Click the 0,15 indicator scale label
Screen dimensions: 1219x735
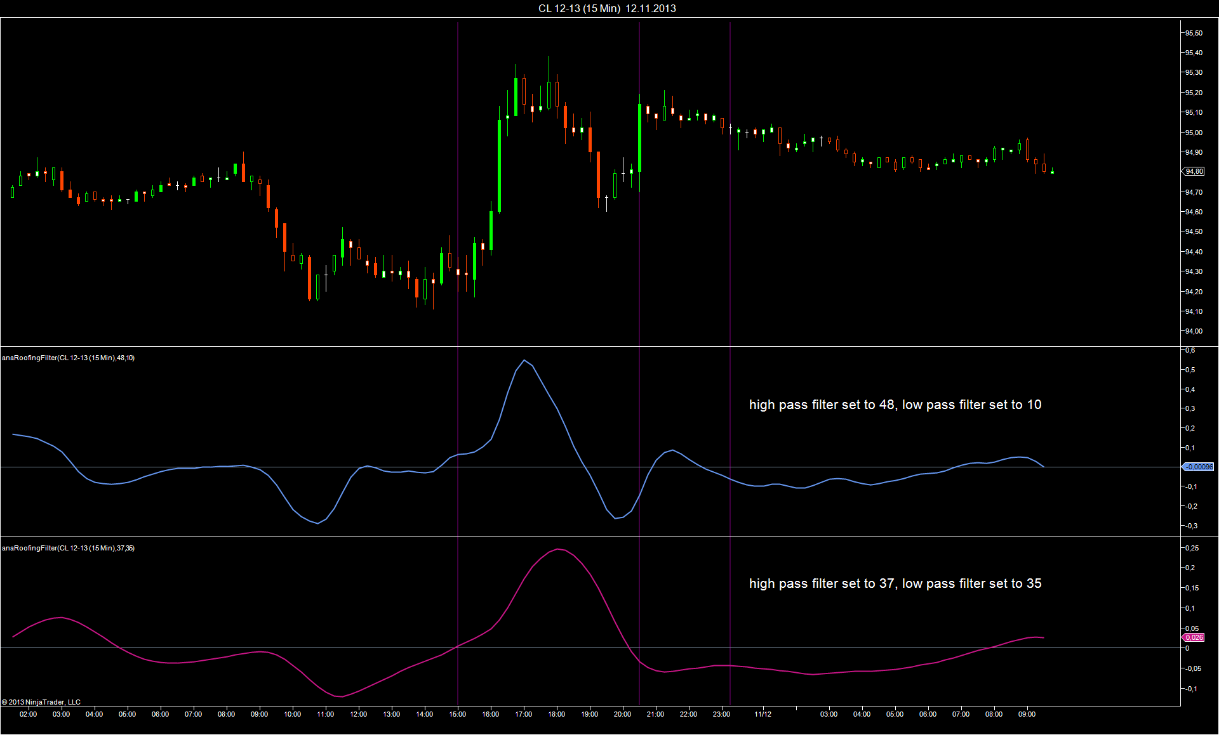point(1192,588)
